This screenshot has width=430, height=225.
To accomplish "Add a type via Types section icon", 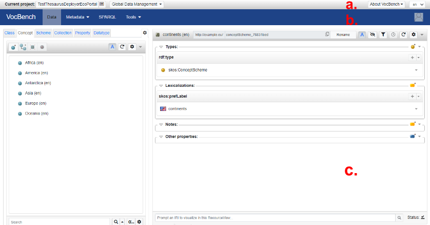I will tap(413, 47).
